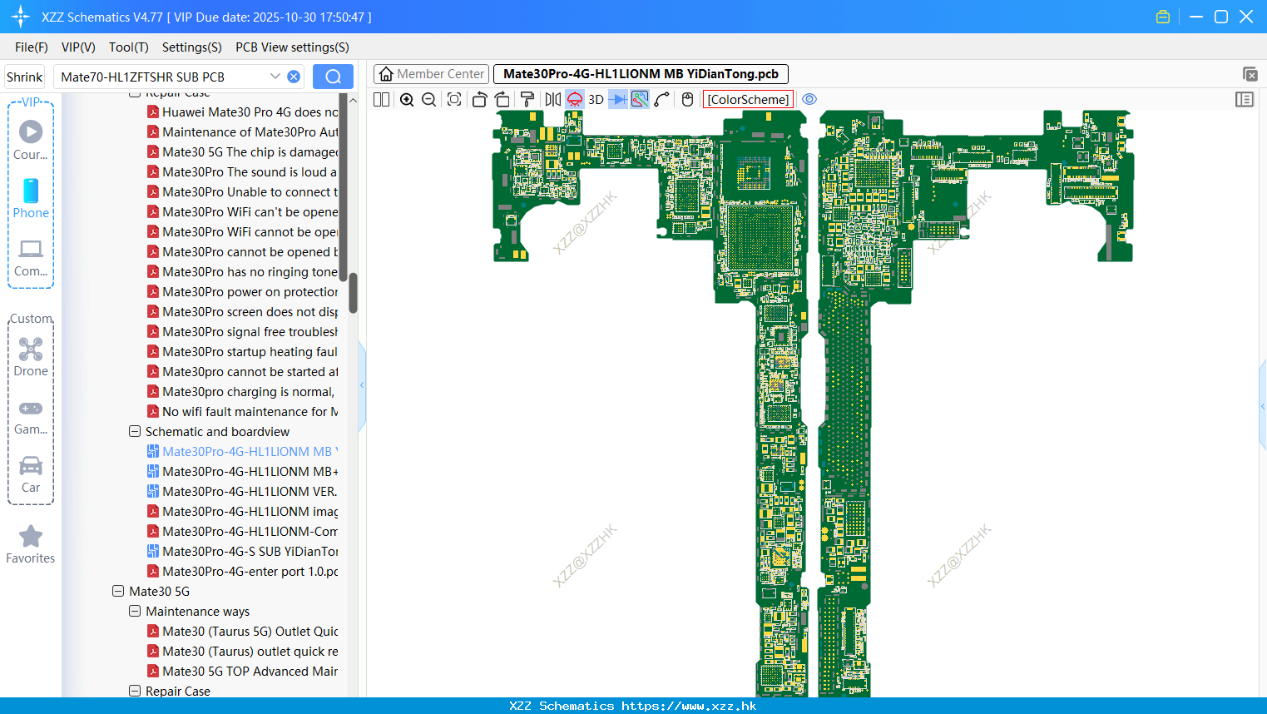
Task: Click the Shrink button
Action: click(x=25, y=77)
